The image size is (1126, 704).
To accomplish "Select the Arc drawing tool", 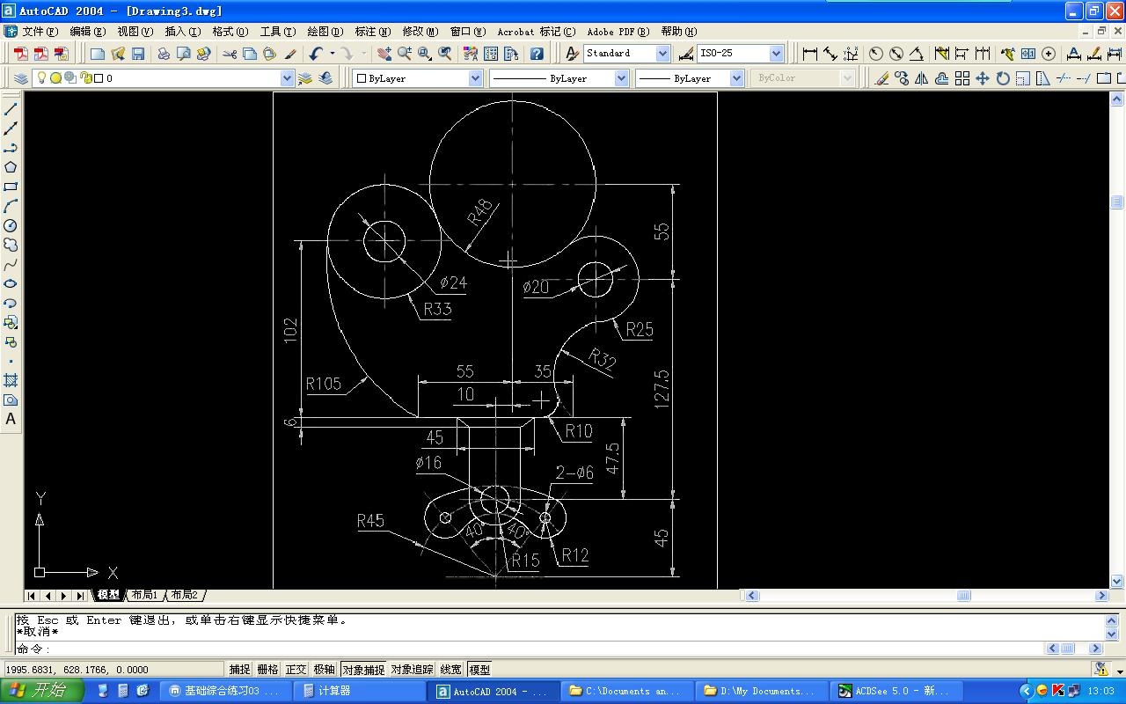I will [x=11, y=206].
